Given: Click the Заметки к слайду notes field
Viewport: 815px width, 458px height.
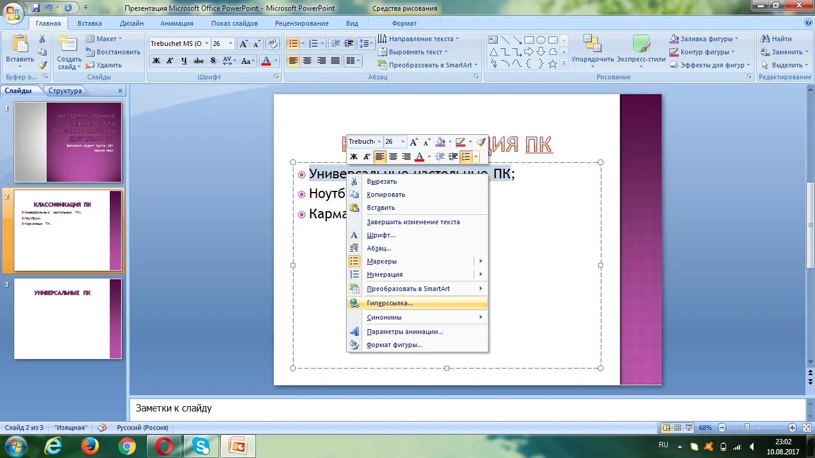Looking at the screenshot, I should point(467,409).
